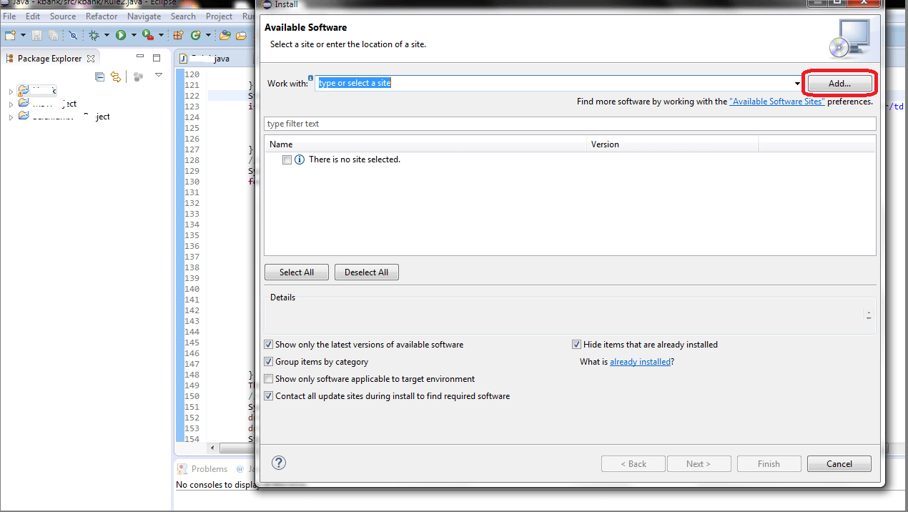This screenshot has height=512, width=908.
Task: Uncheck Group items by category
Action: [x=269, y=362]
